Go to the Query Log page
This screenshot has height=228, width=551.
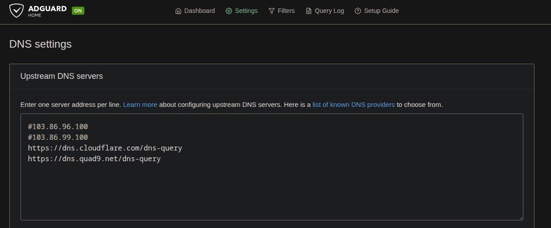325,11
